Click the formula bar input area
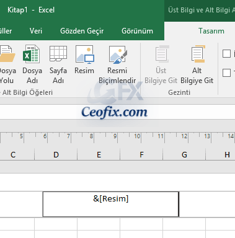235x238 pixels. click(x=117, y=112)
